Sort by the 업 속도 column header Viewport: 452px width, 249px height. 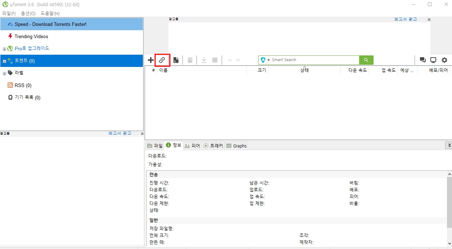383,71
